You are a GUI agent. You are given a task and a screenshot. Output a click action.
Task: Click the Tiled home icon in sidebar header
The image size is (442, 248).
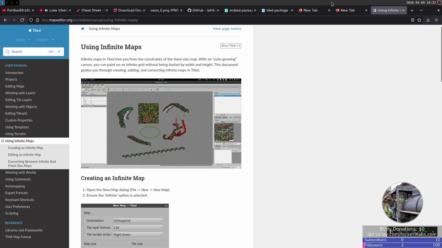(x=30, y=30)
